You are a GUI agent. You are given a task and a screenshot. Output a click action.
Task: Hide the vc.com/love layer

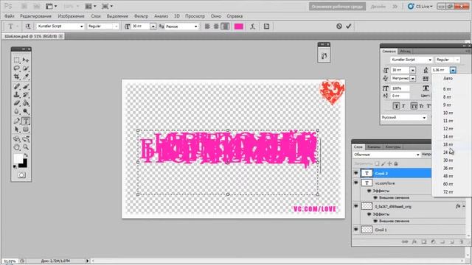click(356, 183)
